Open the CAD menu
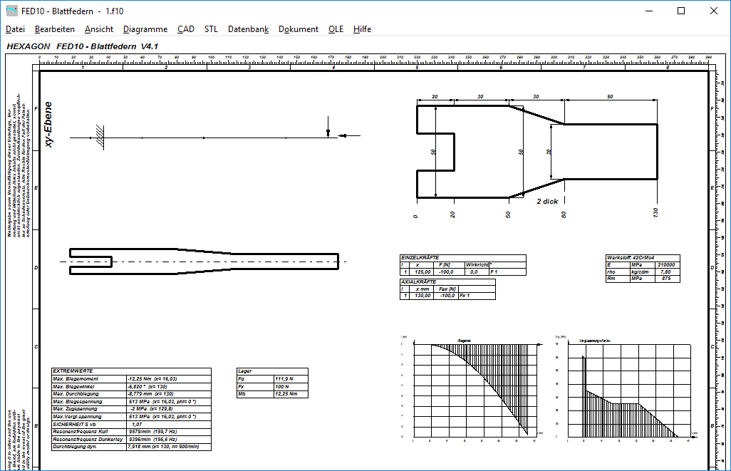The image size is (731, 471). point(186,29)
